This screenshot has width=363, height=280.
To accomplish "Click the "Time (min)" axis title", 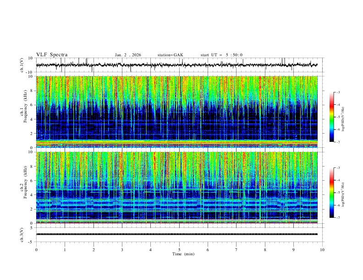I will coord(183,254).
